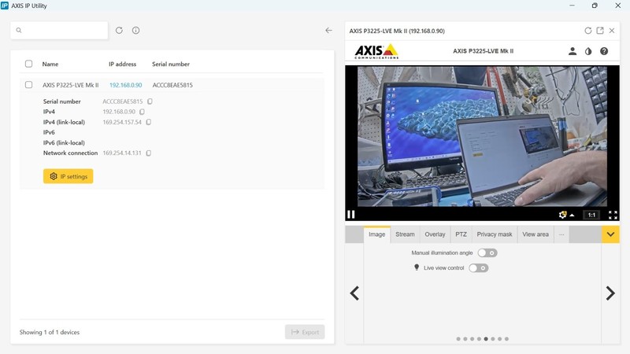
Task: Open the Privacy mask tab
Action: 495,234
